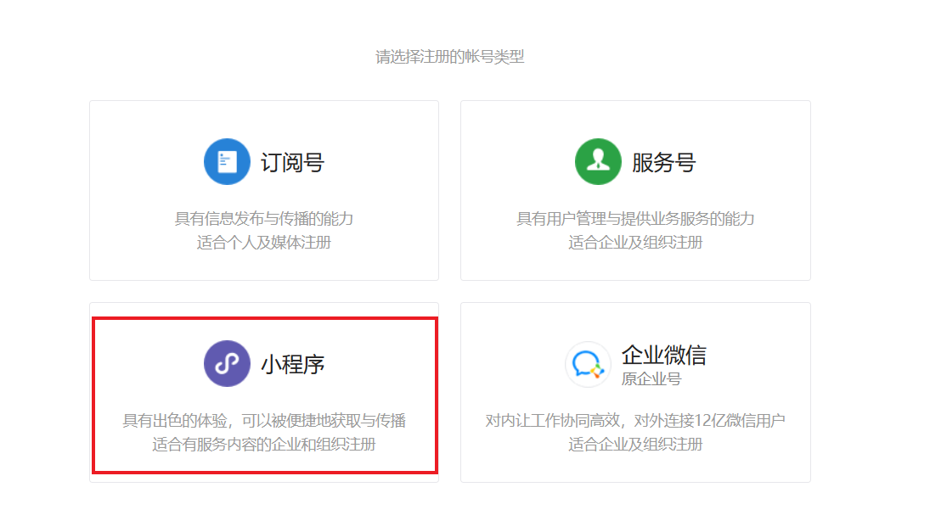Click the blue 订阅号 document icon

227,162
